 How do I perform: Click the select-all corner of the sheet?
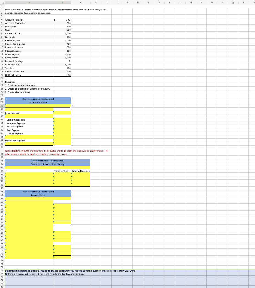click(x=2, y=2)
